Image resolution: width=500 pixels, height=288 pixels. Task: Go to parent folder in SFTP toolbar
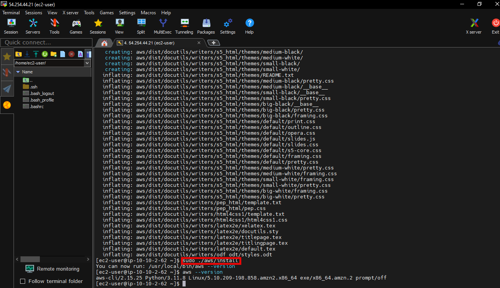point(19,54)
